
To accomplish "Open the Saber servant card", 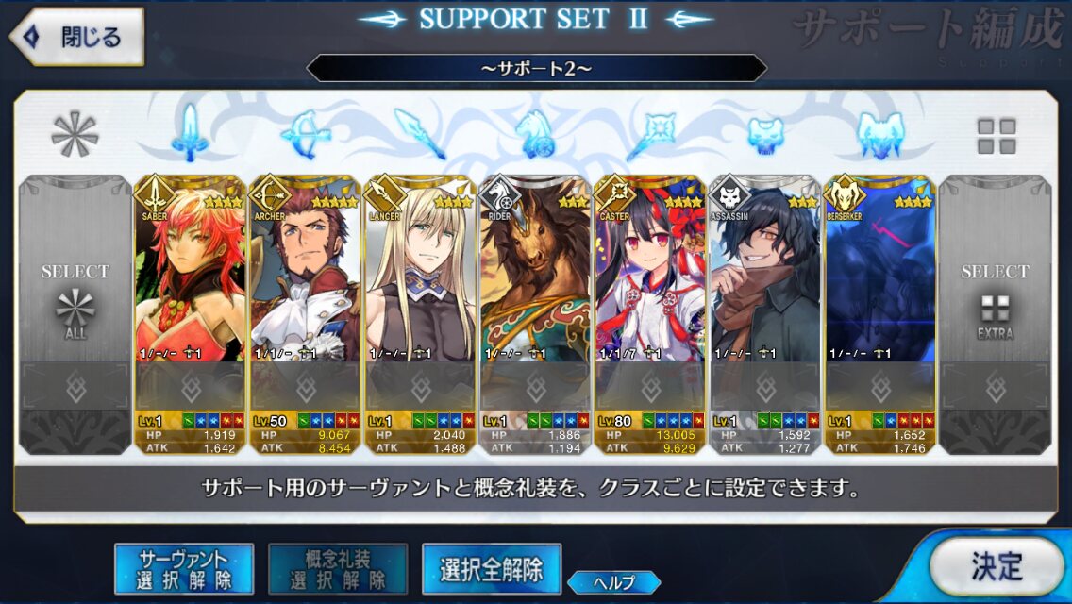I will (x=190, y=314).
